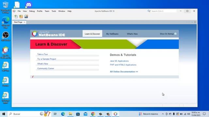Select the Discord desktop shortcut
The height and width of the screenshot is (117, 209).
point(28,5)
